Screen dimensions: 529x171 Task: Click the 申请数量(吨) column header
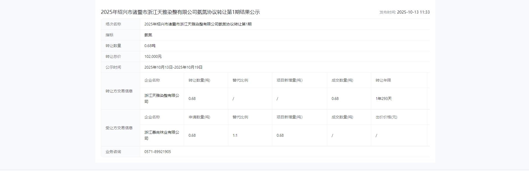click(199, 117)
